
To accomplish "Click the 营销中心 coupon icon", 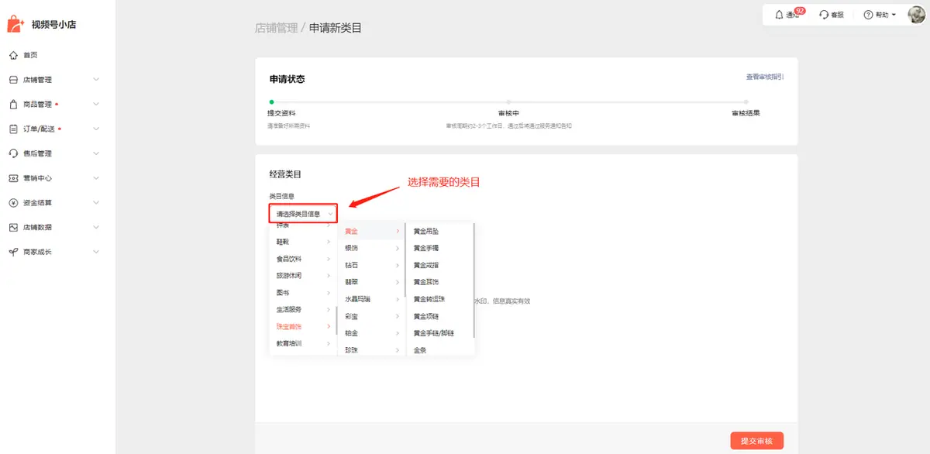I will [13, 178].
